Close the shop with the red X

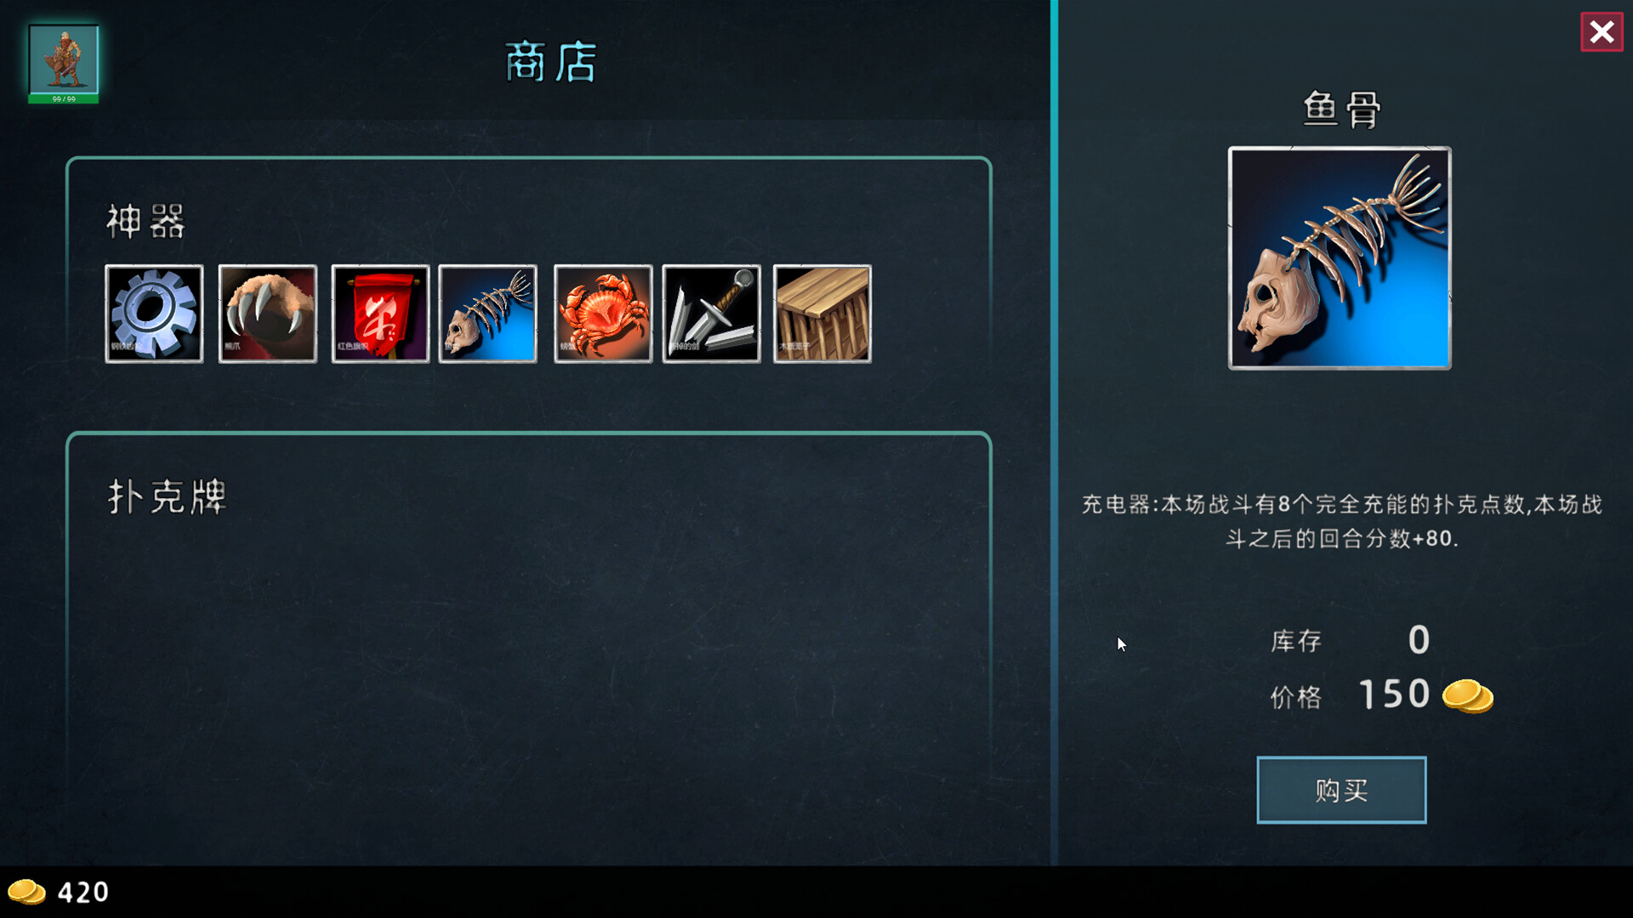tap(1602, 32)
